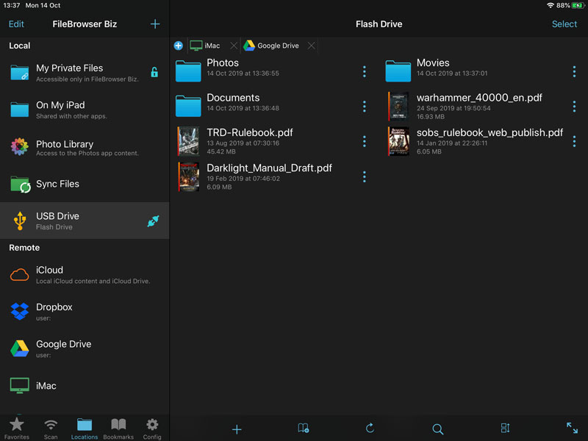
Task: Open options menu for Movies folder
Action: click(574, 71)
